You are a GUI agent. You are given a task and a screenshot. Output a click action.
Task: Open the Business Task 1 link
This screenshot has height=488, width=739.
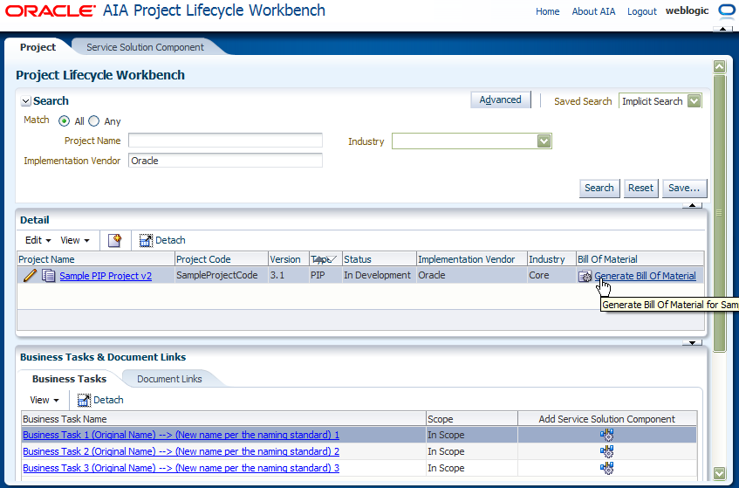click(x=181, y=435)
